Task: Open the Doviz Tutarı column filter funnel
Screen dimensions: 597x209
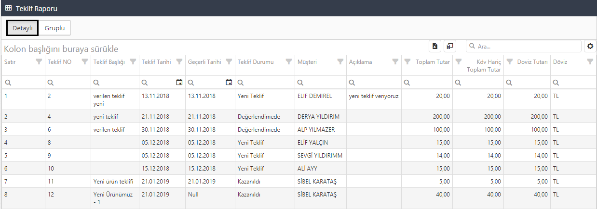Action: 510,61
